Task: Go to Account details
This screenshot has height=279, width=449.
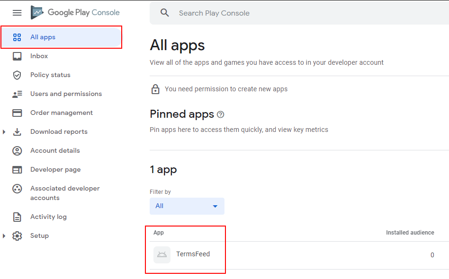Action: point(55,151)
